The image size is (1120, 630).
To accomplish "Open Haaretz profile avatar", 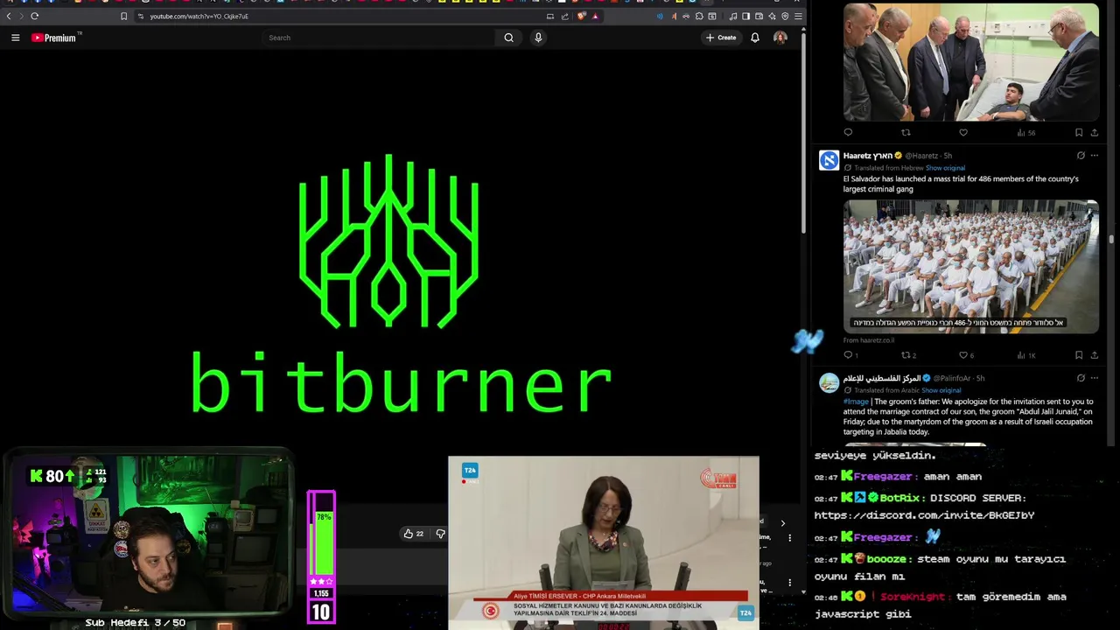I will point(829,160).
